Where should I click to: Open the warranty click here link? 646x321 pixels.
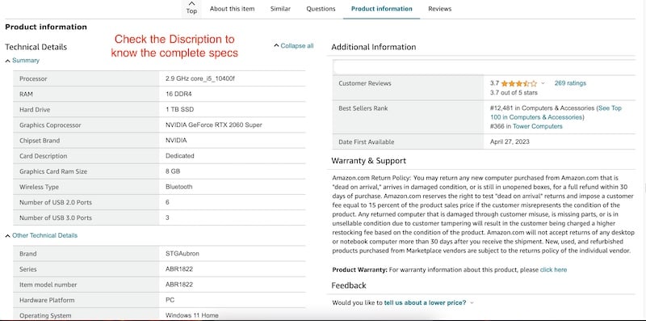553,270
